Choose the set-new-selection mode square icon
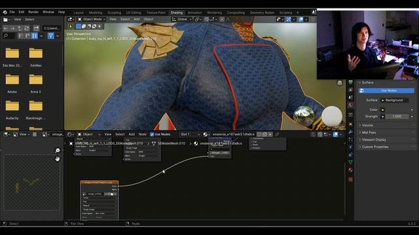419x235 pixels. 79,26
